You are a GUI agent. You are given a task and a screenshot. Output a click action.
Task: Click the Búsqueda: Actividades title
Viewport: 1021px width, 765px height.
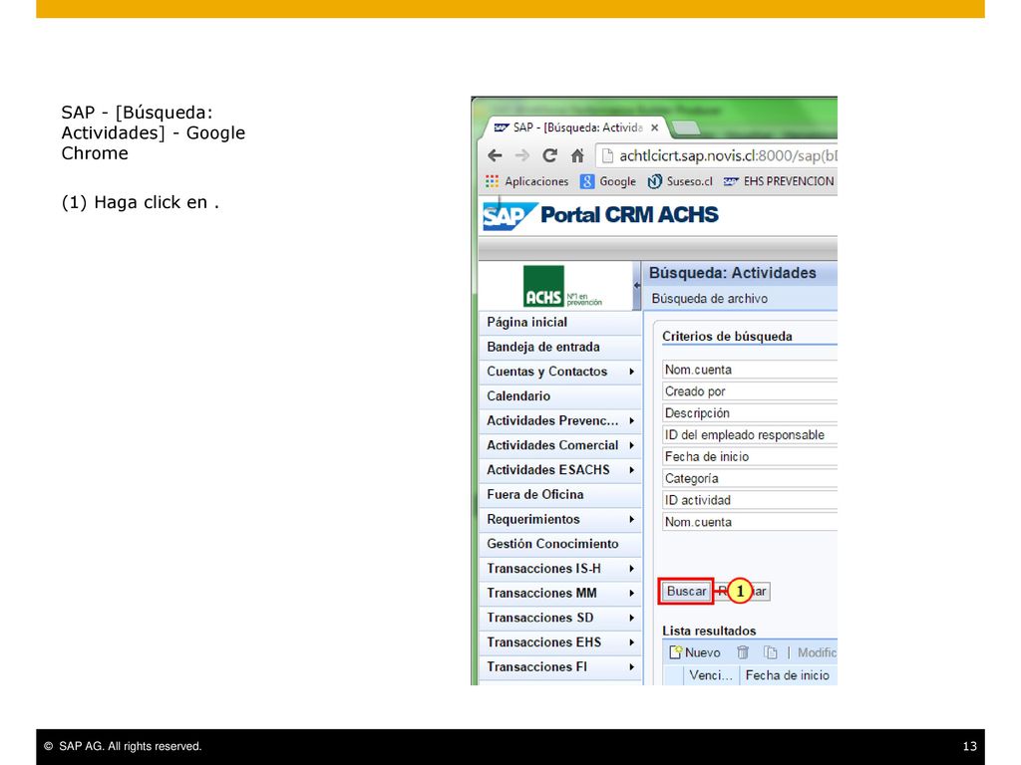coord(732,273)
